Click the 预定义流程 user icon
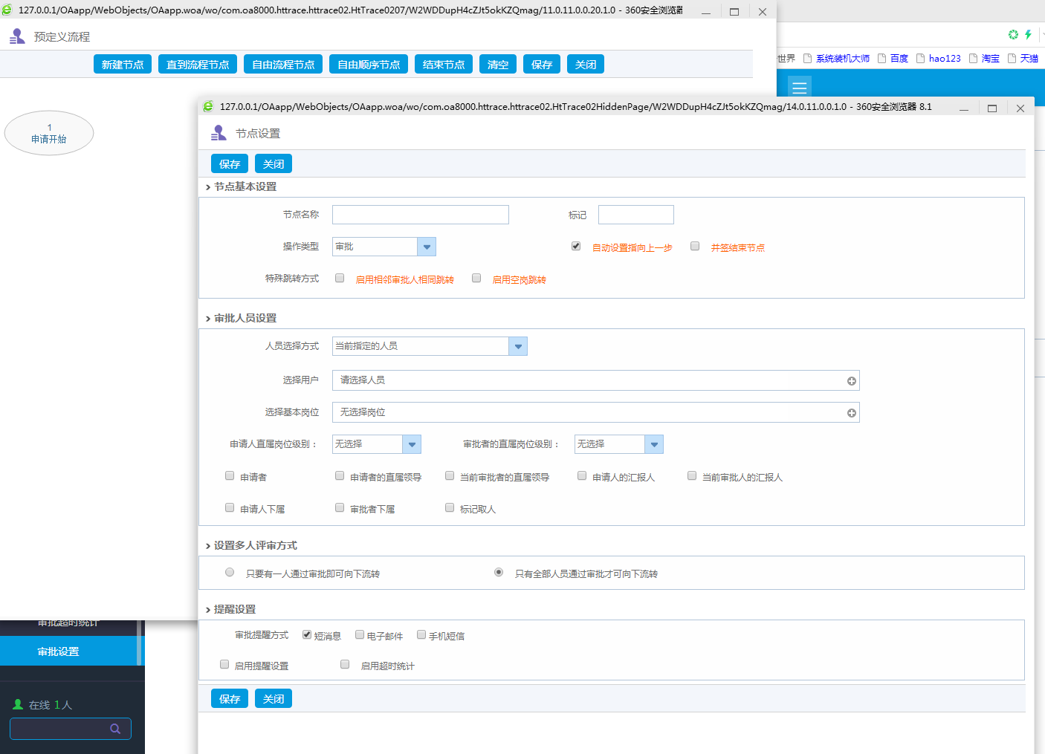This screenshot has height=754, width=1045. pos(17,36)
